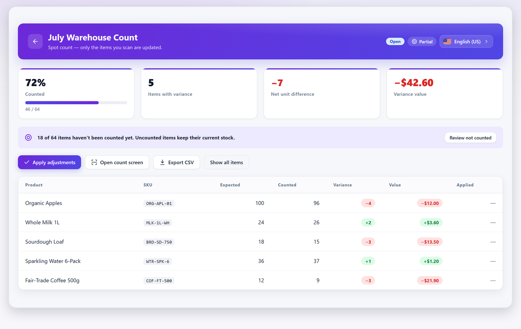Image resolution: width=521 pixels, height=329 pixels.
Task: Click the −$42.60 variance value
Action: tap(414, 82)
